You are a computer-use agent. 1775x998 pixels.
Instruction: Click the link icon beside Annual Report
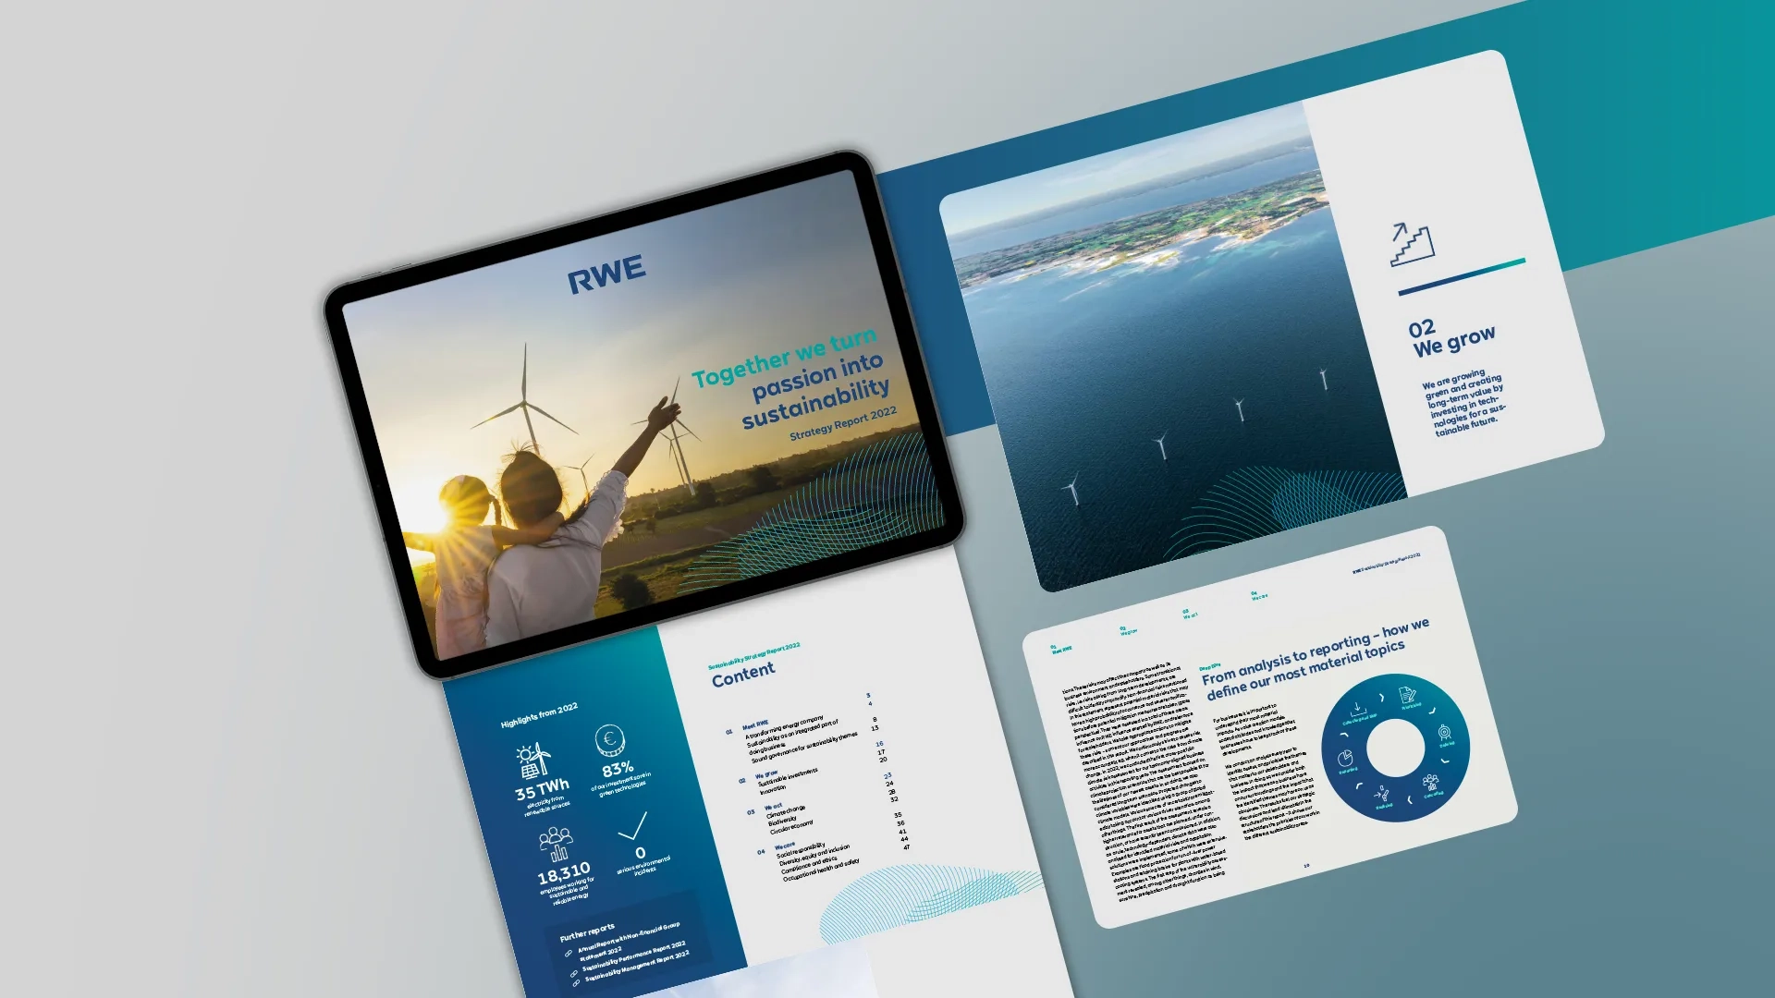coord(568,954)
